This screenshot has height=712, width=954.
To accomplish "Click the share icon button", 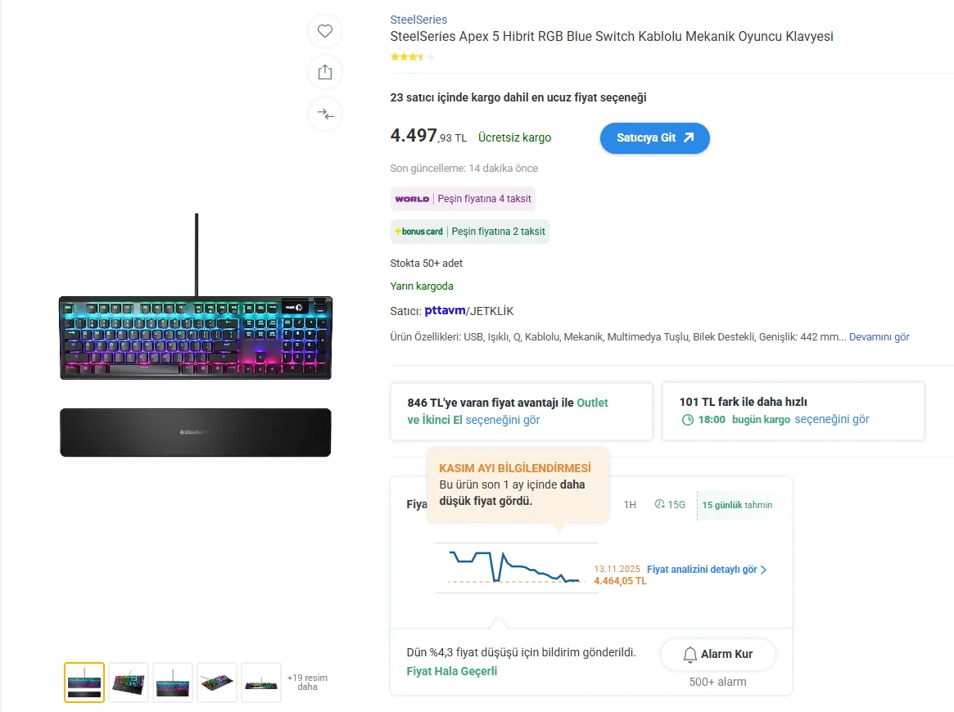I will pos(325,72).
